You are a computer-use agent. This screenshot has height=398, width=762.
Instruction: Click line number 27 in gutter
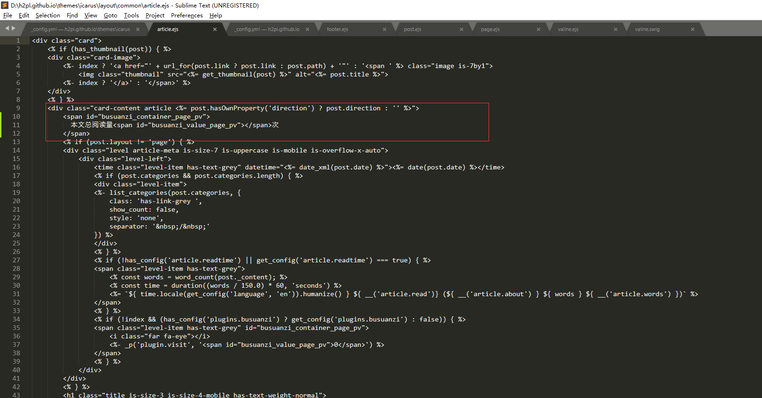16,260
